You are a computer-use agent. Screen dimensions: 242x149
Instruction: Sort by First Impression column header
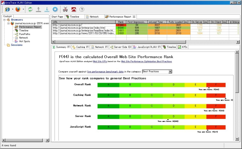pyautogui.click(x=137, y=22)
